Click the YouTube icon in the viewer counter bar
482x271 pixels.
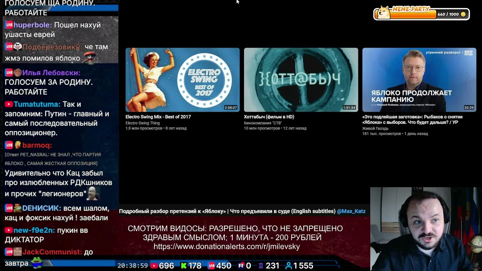[x=154, y=266]
